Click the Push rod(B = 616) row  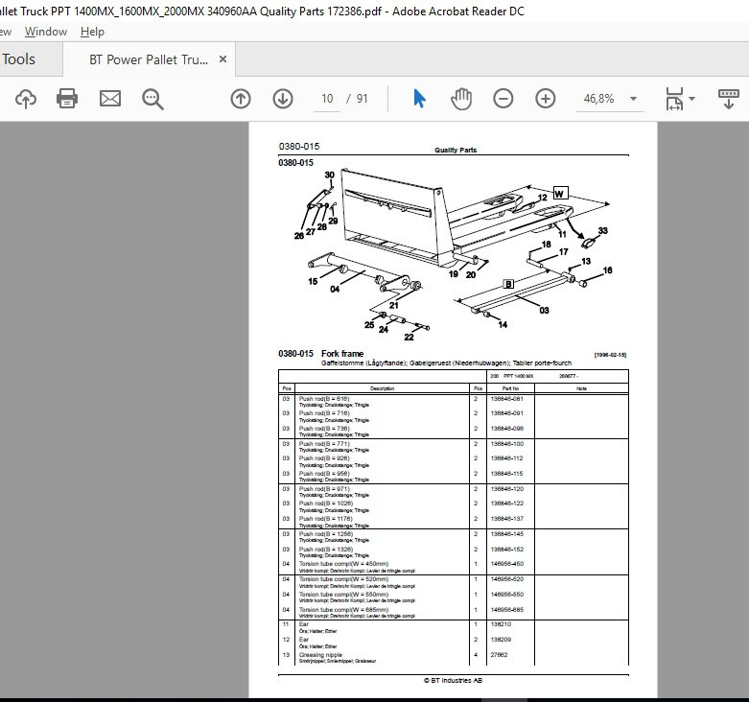[454, 401]
